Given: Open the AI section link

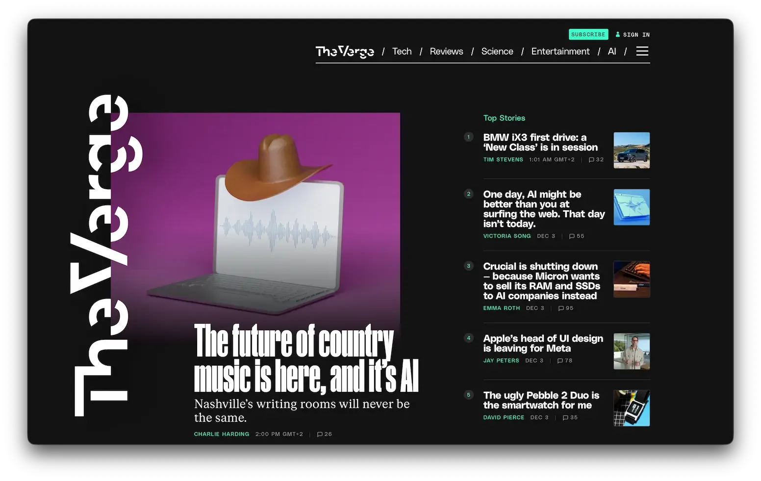Looking at the screenshot, I should (611, 51).
